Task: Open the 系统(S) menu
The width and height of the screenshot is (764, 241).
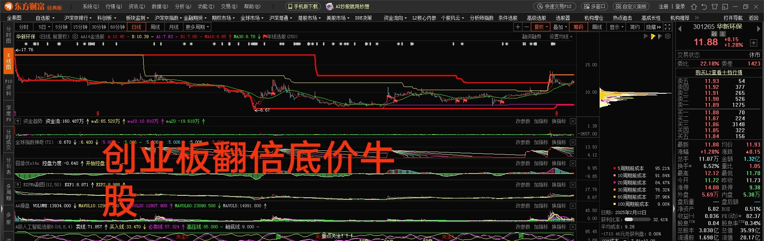Action: pyautogui.click(x=91, y=6)
